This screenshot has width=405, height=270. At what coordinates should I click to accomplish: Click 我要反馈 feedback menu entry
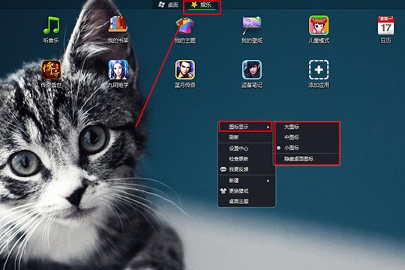(246, 169)
